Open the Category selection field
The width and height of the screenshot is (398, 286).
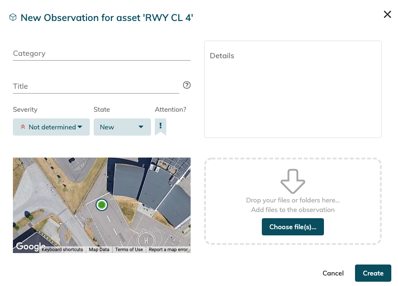click(x=101, y=53)
